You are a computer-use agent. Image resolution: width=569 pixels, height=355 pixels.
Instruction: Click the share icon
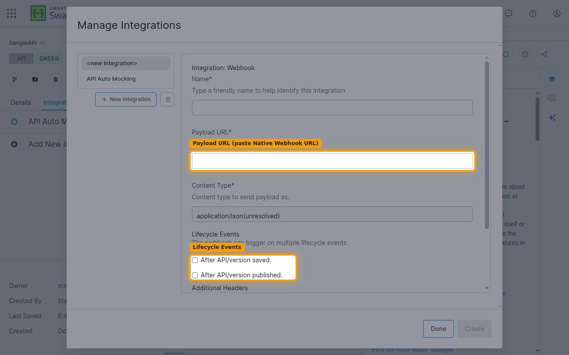(x=544, y=54)
